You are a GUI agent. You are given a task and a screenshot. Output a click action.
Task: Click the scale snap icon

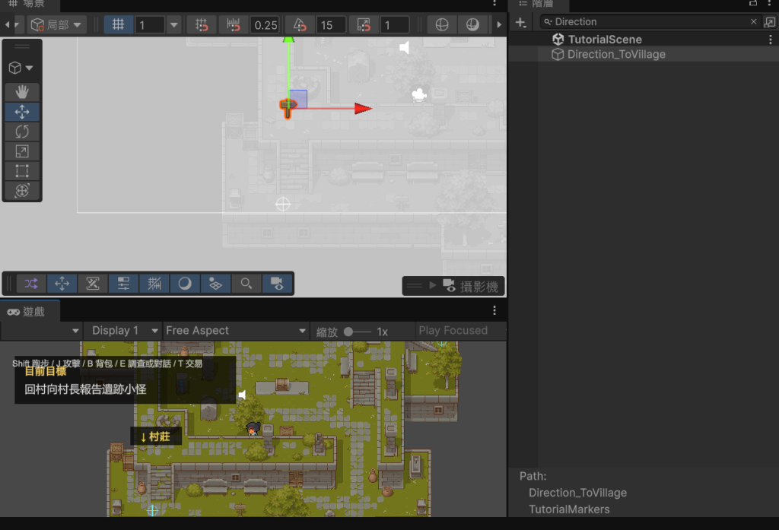click(x=364, y=24)
